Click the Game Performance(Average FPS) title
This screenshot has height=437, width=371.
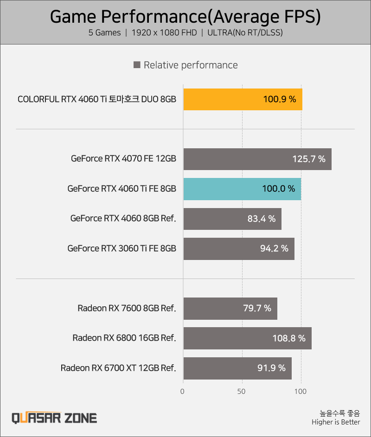185,17
